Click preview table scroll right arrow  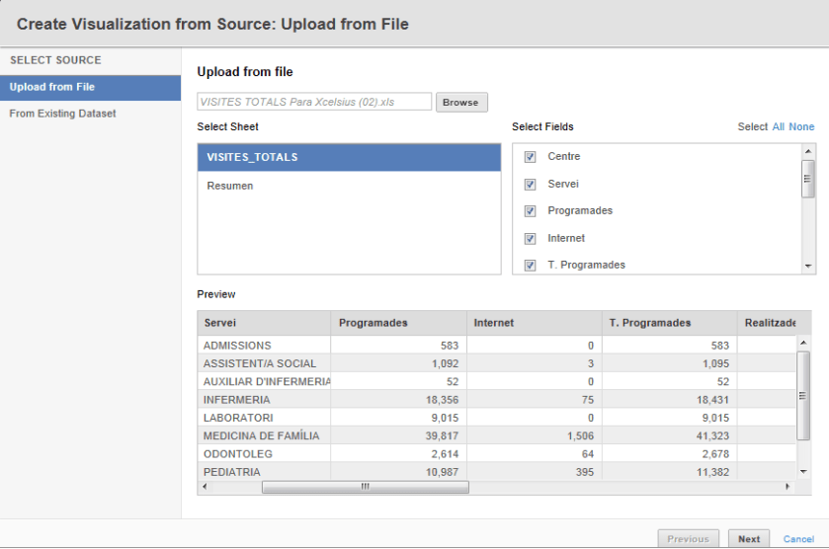click(x=788, y=487)
